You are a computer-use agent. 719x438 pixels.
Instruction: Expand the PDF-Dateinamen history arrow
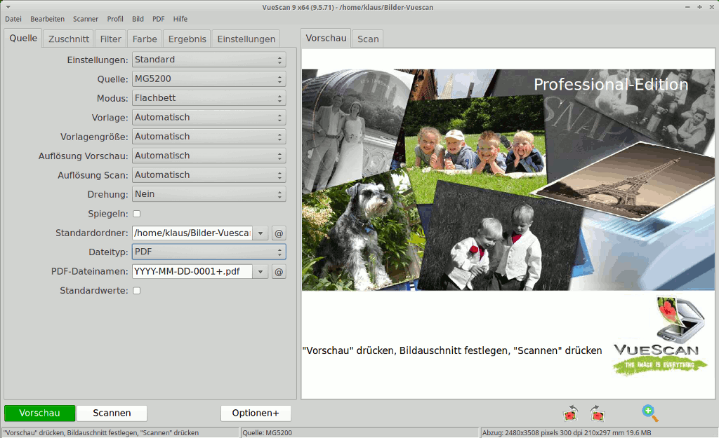coord(260,272)
